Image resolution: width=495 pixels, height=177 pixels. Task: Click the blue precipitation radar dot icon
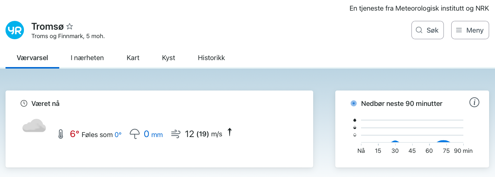coord(354,104)
